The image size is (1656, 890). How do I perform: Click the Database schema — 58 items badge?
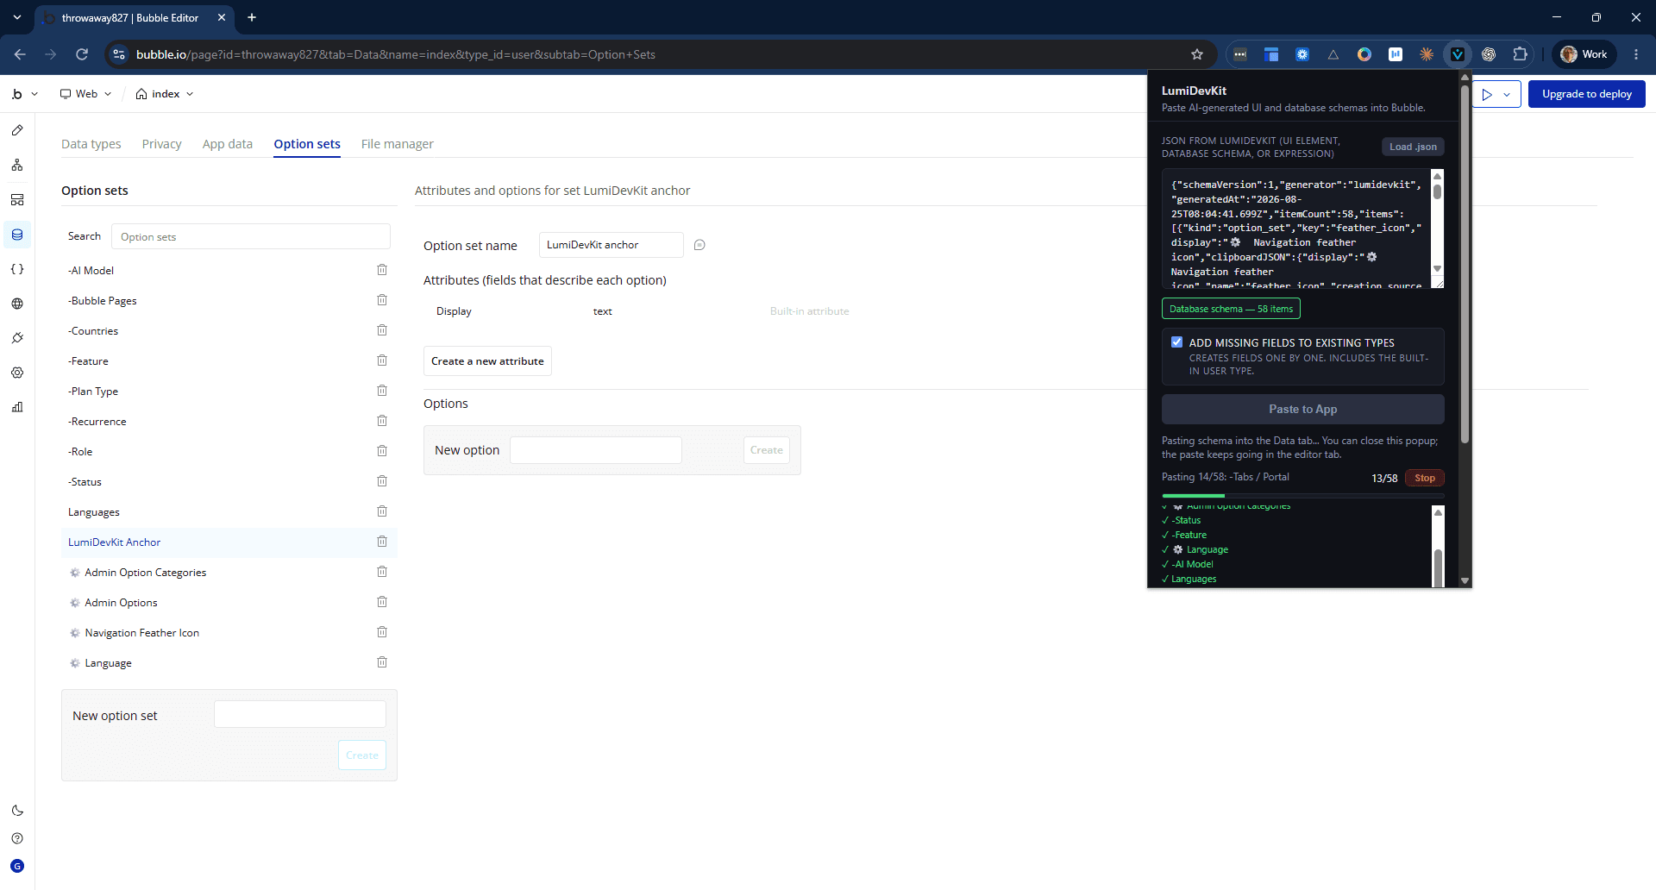pos(1231,309)
